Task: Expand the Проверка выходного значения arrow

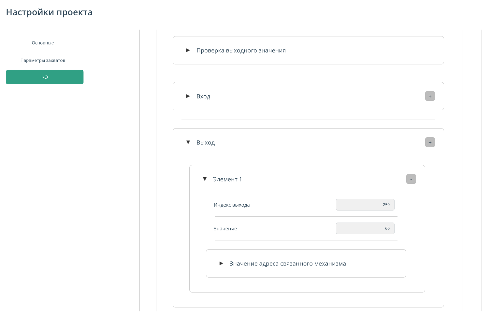Action: coord(188,50)
